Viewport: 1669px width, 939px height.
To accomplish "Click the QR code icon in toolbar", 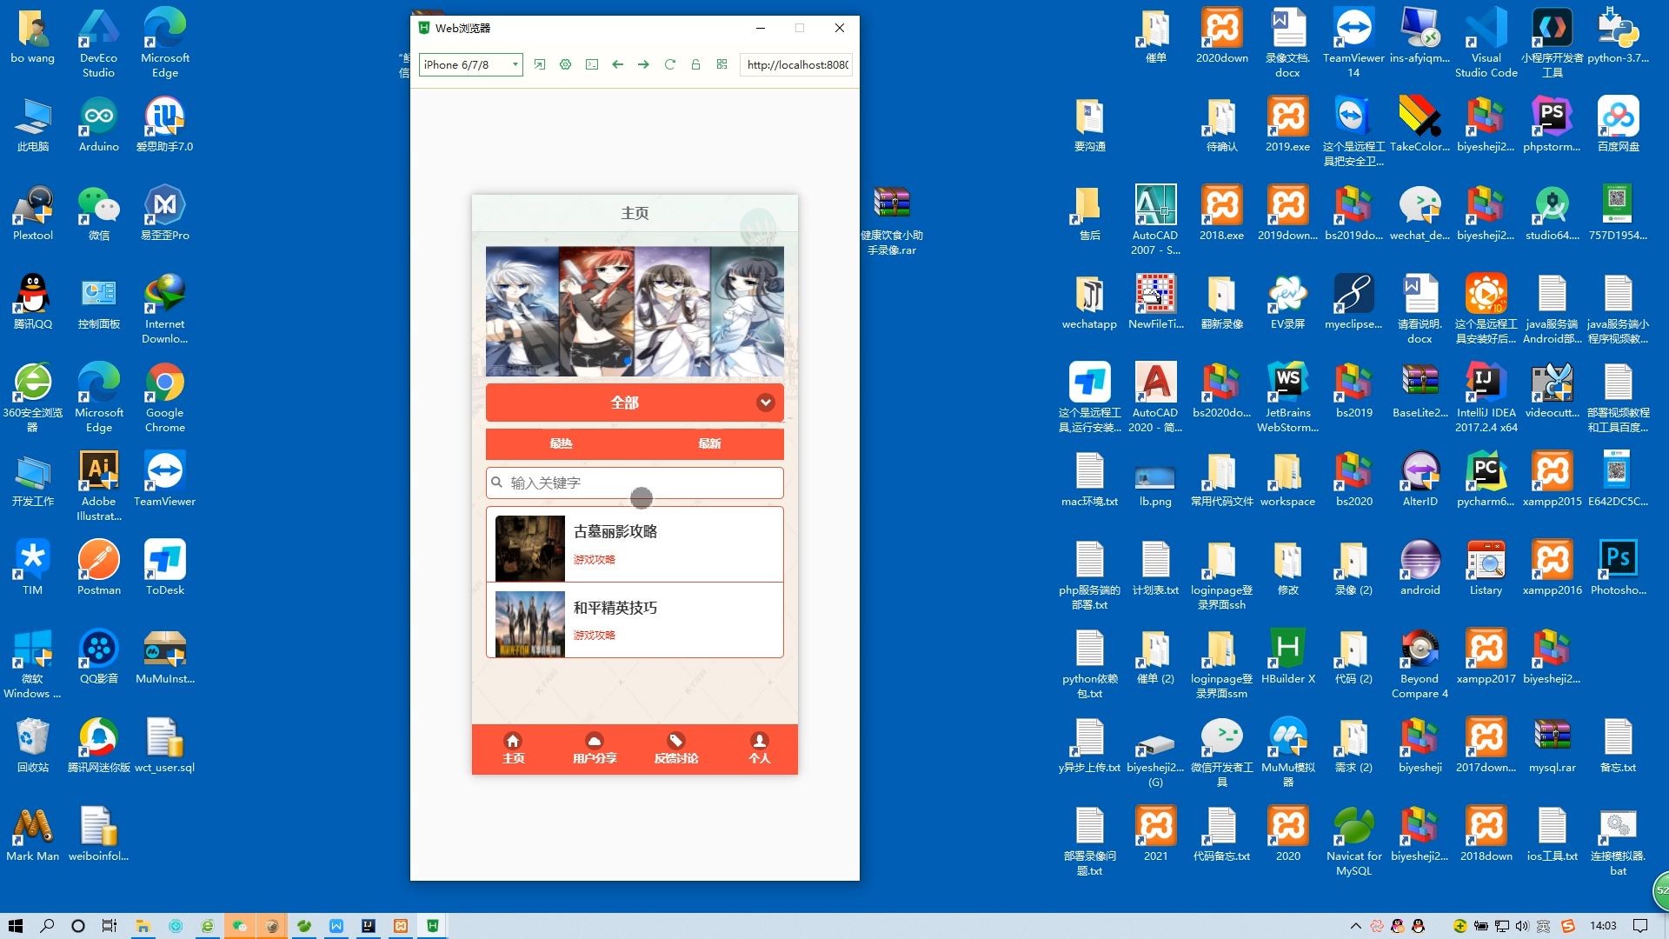I will tap(721, 64).
